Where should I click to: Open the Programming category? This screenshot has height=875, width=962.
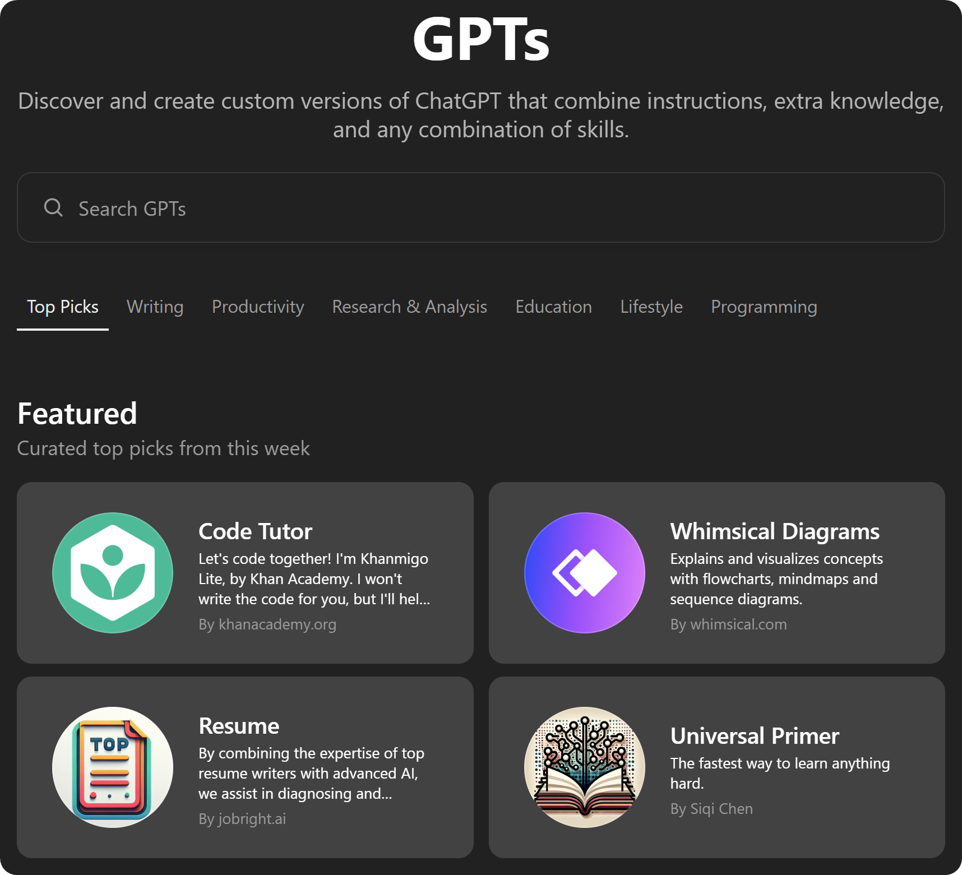tap(764, 307)
